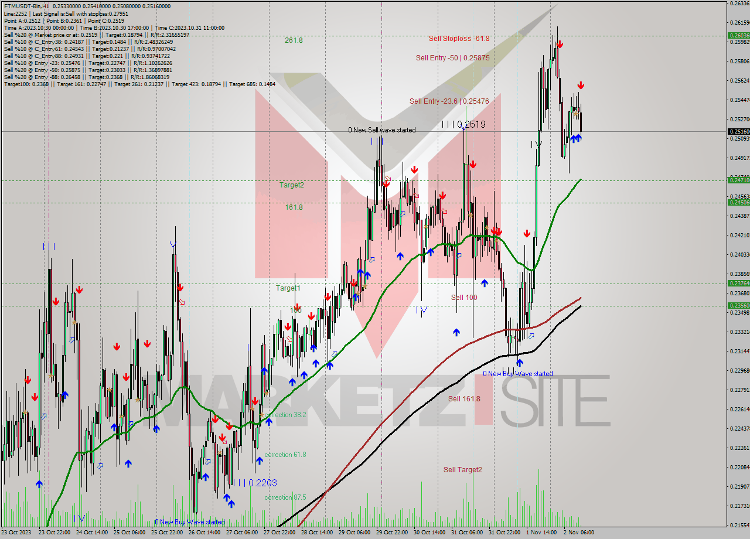The width and height of the screenshot is (750, 539).
Task: Click the 'Target100: 0.2368' targets summary line
Action: pos(139,84)
